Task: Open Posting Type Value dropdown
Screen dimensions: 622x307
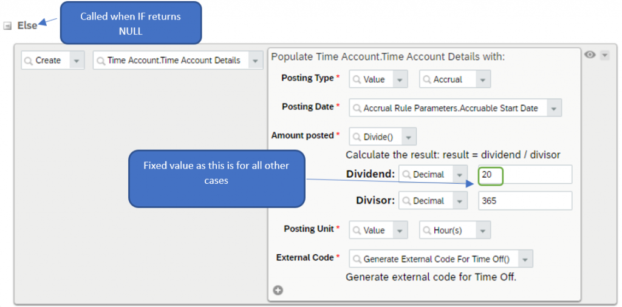Action: tap(400, 79)
